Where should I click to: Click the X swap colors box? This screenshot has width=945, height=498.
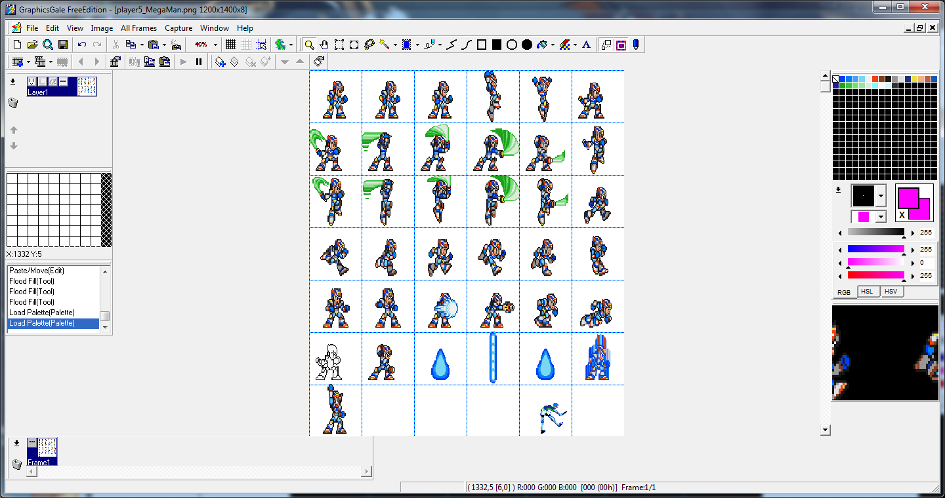tap(902, 215)
